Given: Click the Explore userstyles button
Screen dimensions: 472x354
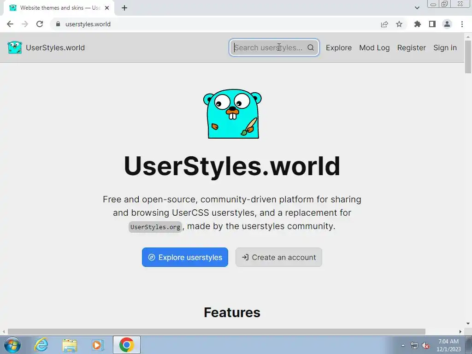Looking at the screenshot, I should click(x=185, y=257).
